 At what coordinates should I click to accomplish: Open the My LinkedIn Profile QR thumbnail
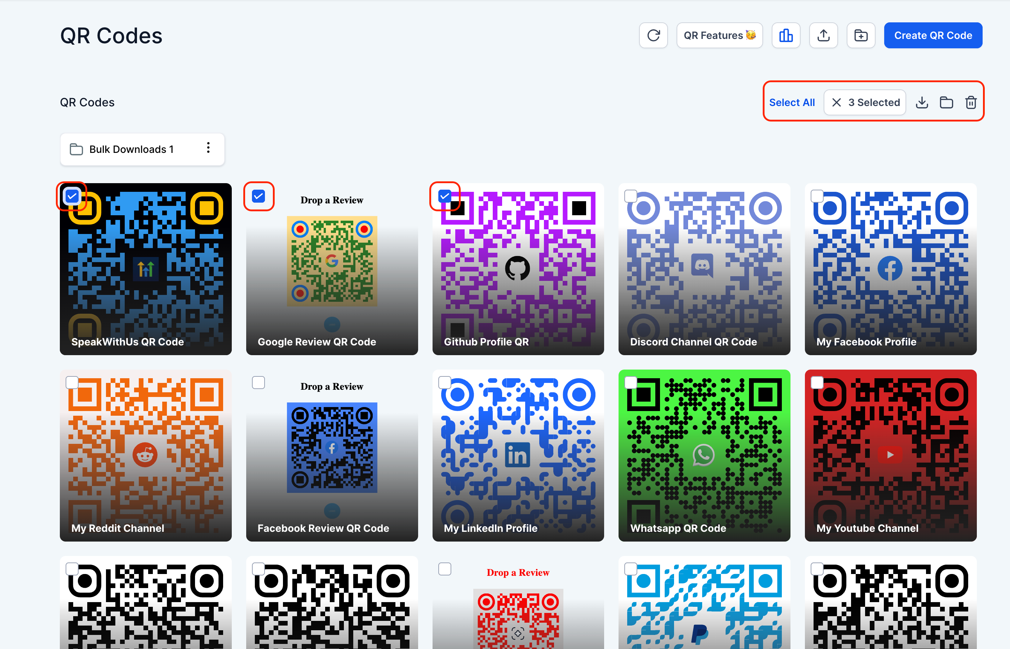[518, 455]
